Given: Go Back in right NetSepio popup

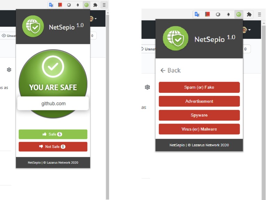Looking at the screenshot, I should pyautogui.click(x=170, y=70).
